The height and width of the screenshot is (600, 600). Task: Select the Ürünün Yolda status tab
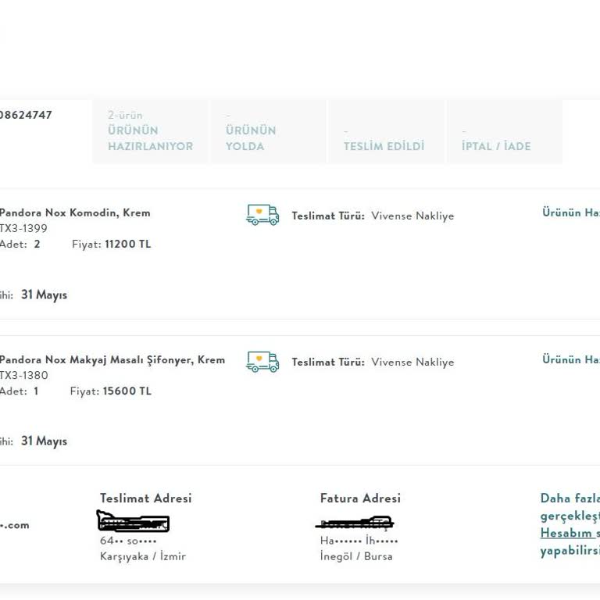pyautogui.click(x=269, y=131)
